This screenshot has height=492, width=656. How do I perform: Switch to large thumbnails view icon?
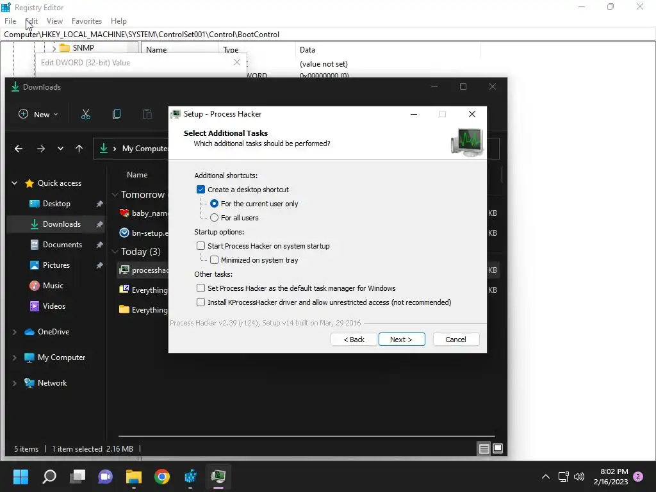[498, 449]
